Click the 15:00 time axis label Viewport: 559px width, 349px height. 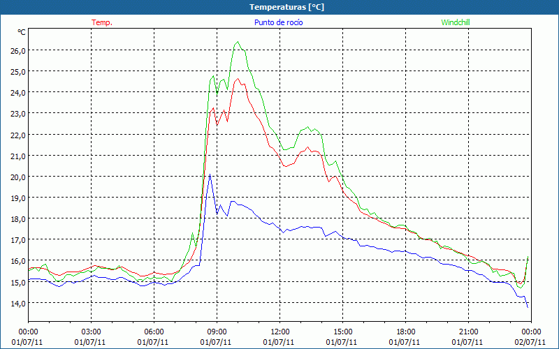point(343,332)
